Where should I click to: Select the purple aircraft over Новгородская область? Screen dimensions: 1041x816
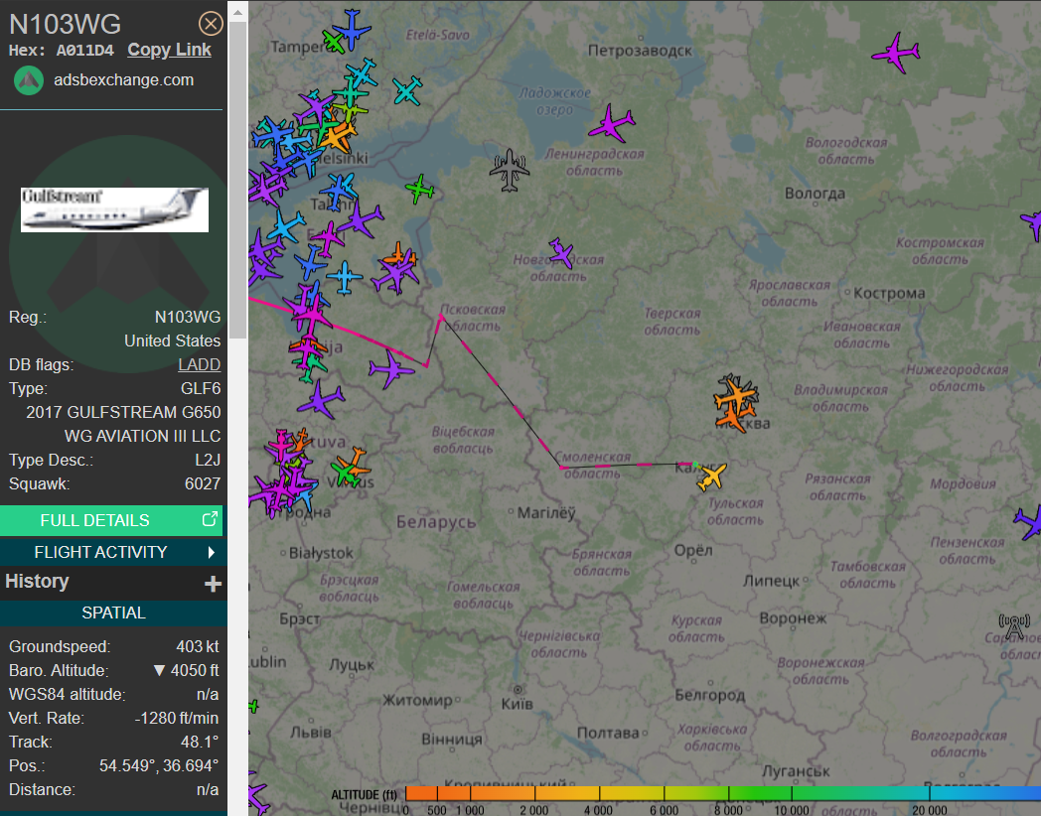[561, 253]
